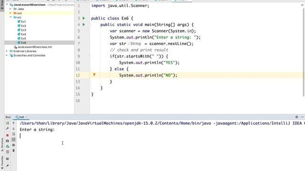Collapse the JavaLesson9Exercises project root

coord(7,5)
